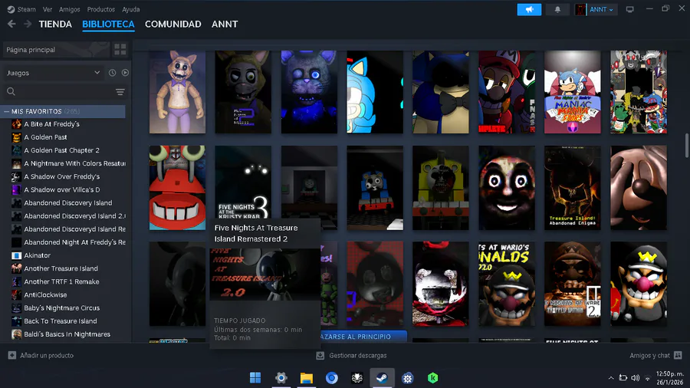Open the Productos menu
690x388 pixels.
[100, 9]
